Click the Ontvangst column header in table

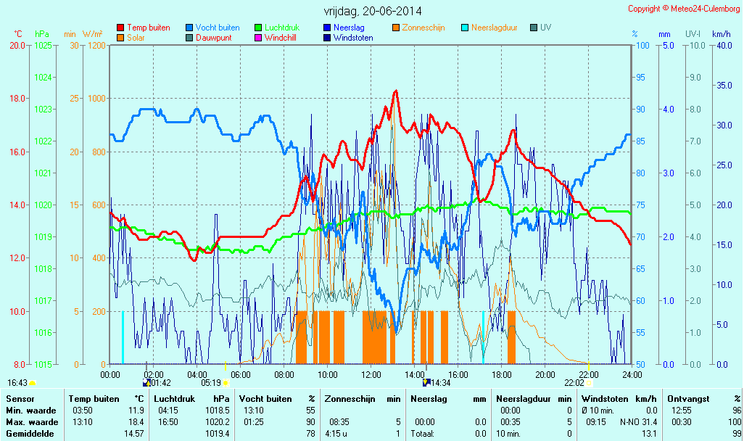point(688,399)
